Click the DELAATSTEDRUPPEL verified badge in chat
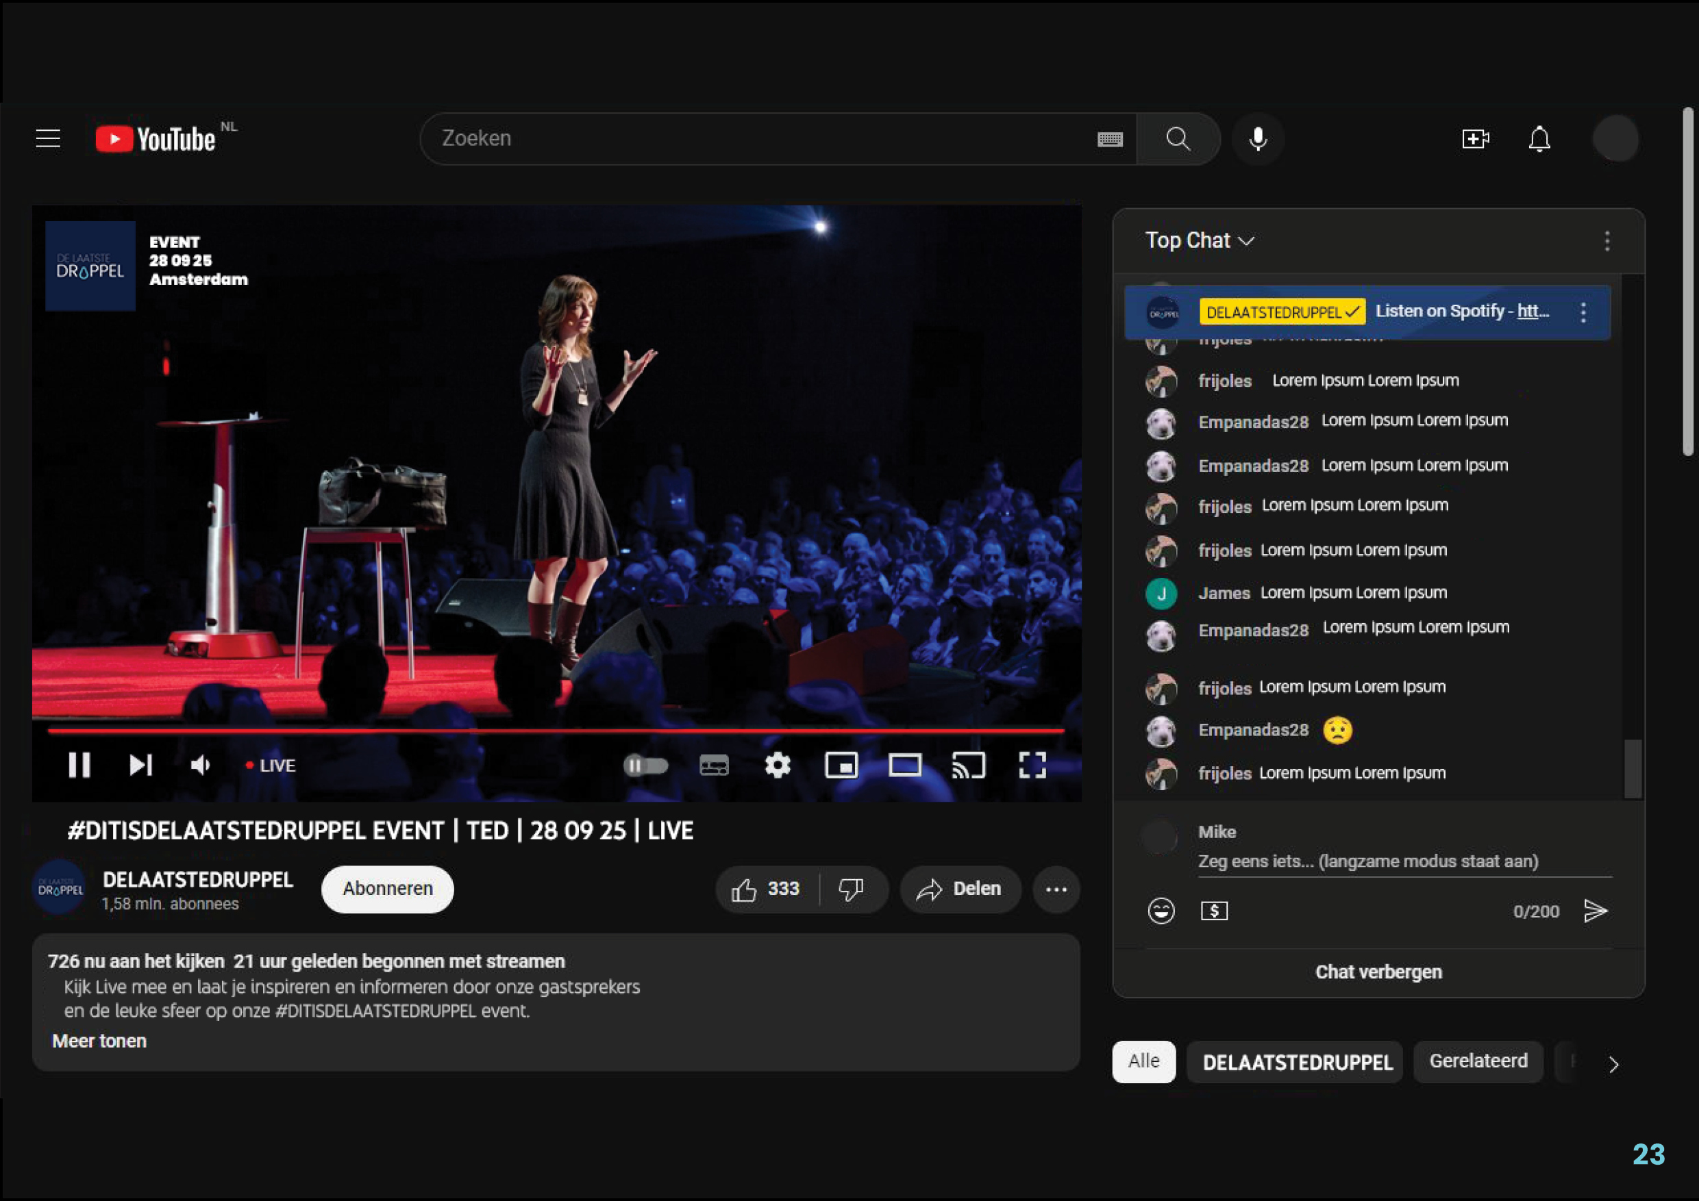The width and height of the screenshot is (1699, 1201). click(x=1282, y=312)
